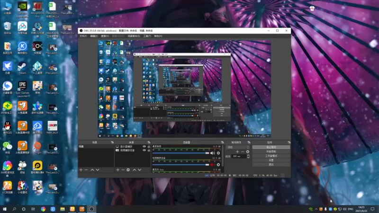This screenshot has width=379, height=213.
Task: Move the selected source down
Action: [x=139, y=170]
